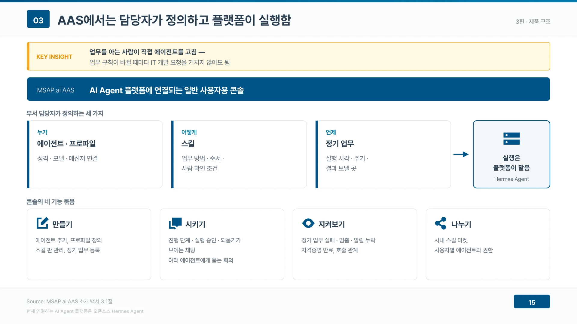Click the server icon in the platform box
This screenshot has height=324, width=577.
(x=511, y=139)
